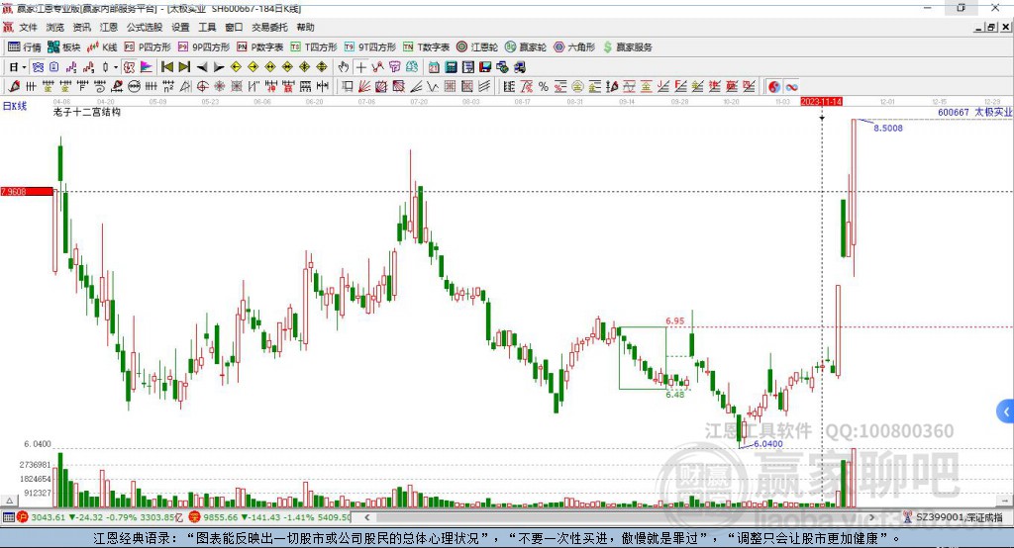Open the 江恩轮 Gann wheel
The height and width of the screenshot is (548, 1014).
click(477, 47)
